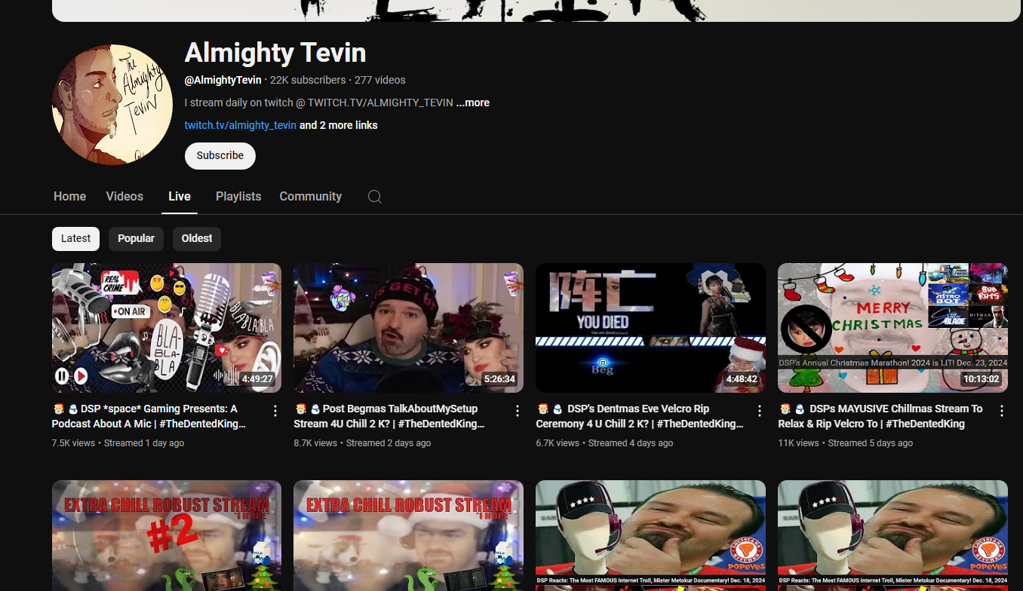1023x591 pixels.
Task: Switch to the Videos tab
Action: click(124, 196)
